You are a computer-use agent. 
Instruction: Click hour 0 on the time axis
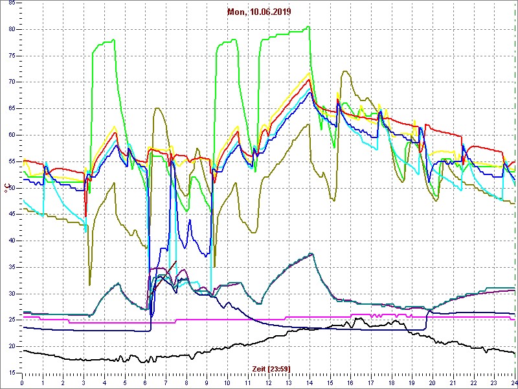pyautogui.click(x=22, y=383)
